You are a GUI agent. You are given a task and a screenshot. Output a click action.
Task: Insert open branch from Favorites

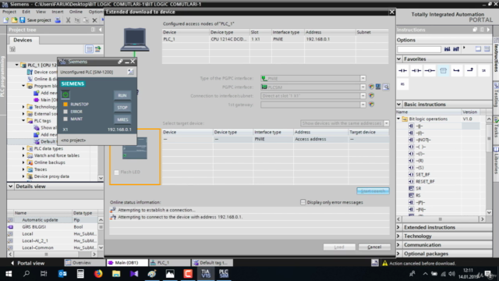tap(456, 70)
